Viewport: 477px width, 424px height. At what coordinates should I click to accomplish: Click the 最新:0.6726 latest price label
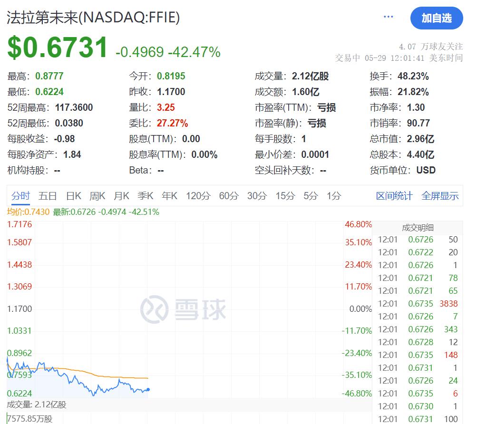(x=106, y=212)
